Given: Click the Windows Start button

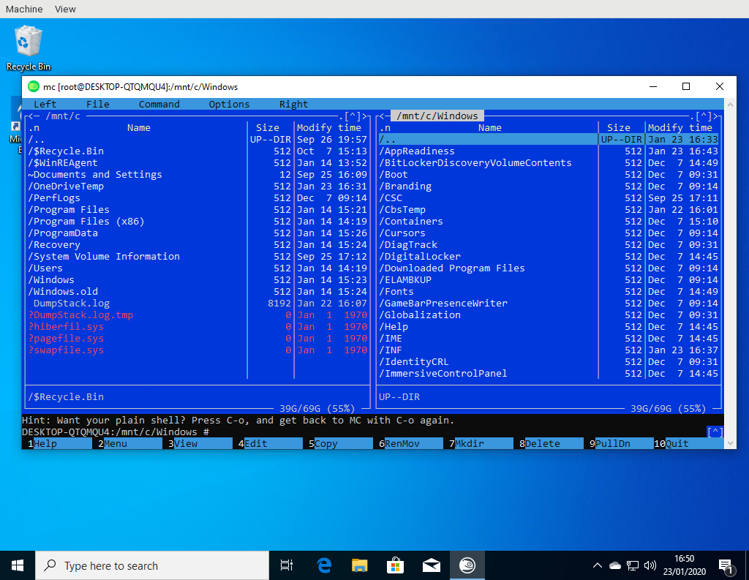Looking at the screenshot, I should [x=17, y=565].
